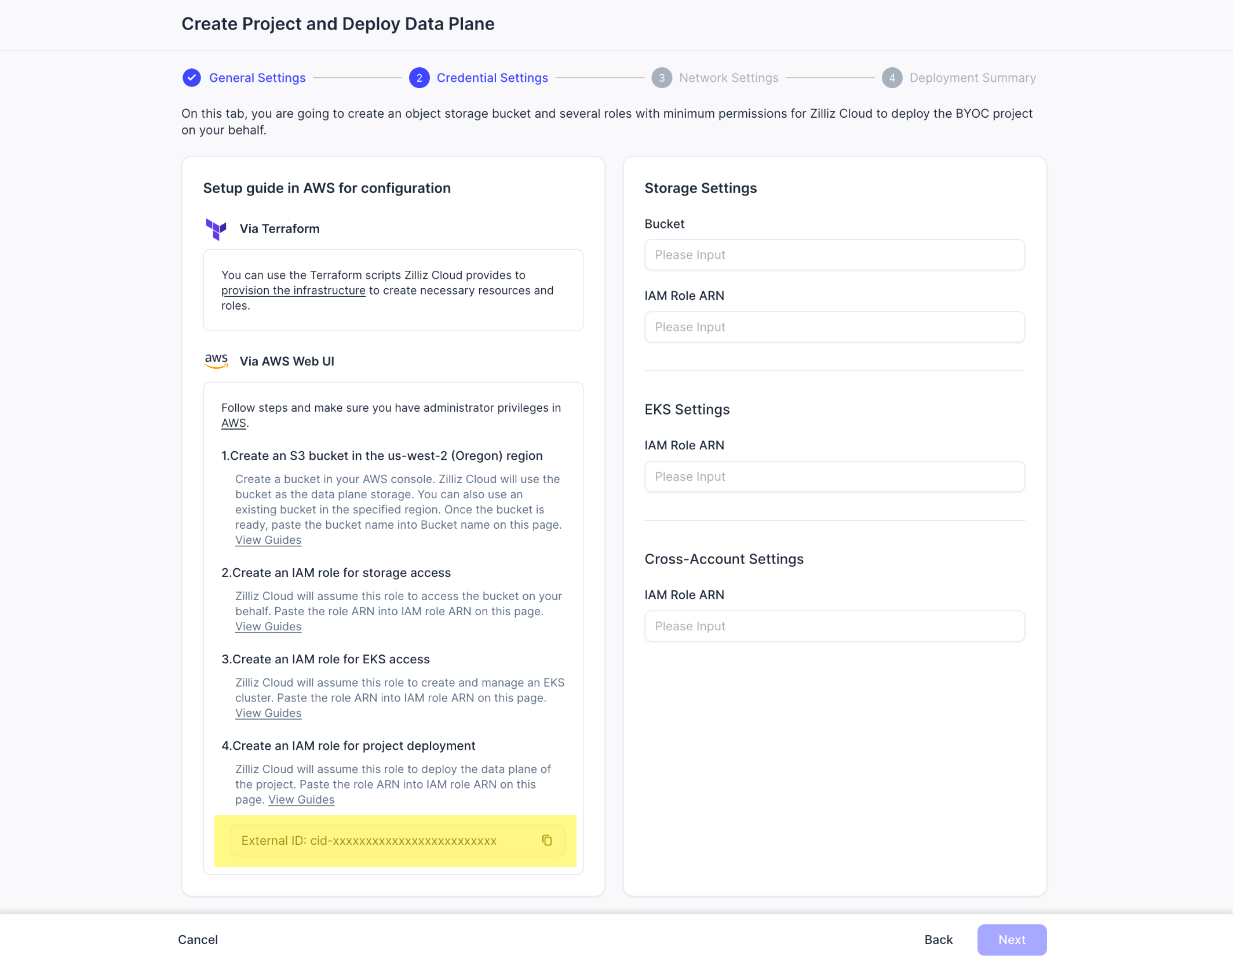The width and height of the screenshot is (1233, 966).
Task: Click step 2 IAM role for storage heading
Action: coord(336,573)
